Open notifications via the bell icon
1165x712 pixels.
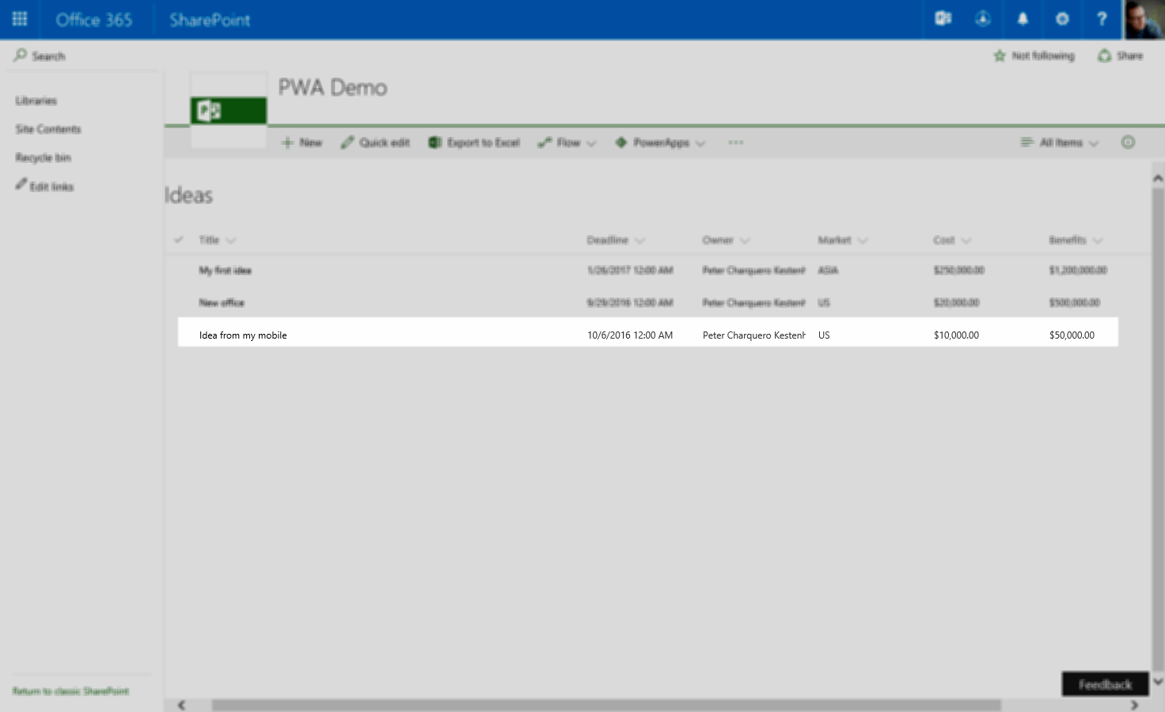coord(1023,19)
